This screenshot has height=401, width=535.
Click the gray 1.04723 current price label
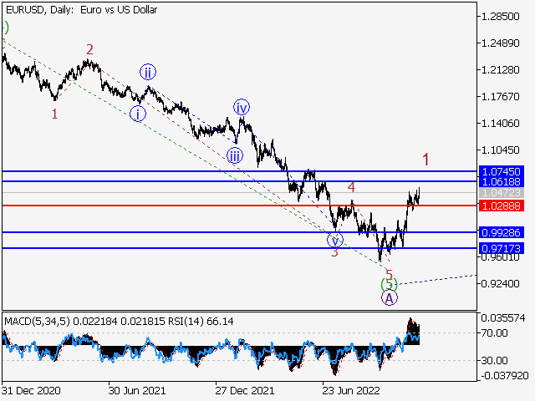[x=502, y=193]
